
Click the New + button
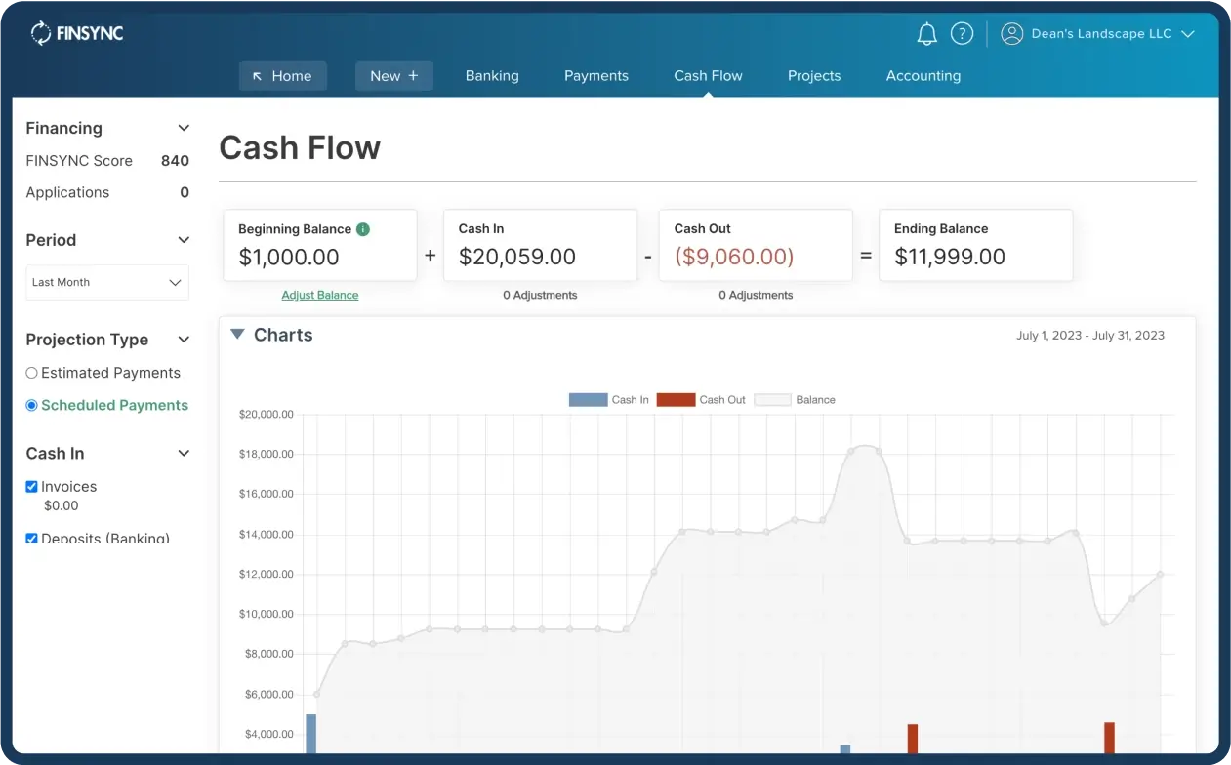pyautogui.click(x=393, y=75)
